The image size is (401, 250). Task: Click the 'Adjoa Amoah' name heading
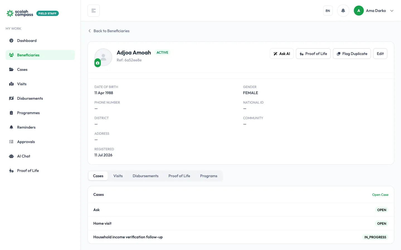[x=134, y=52]
